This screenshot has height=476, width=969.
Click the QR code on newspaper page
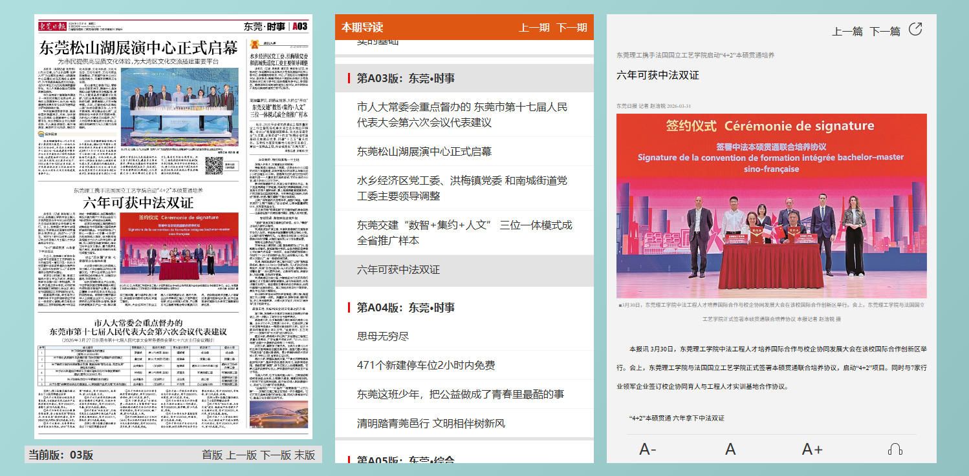point(214,165)
